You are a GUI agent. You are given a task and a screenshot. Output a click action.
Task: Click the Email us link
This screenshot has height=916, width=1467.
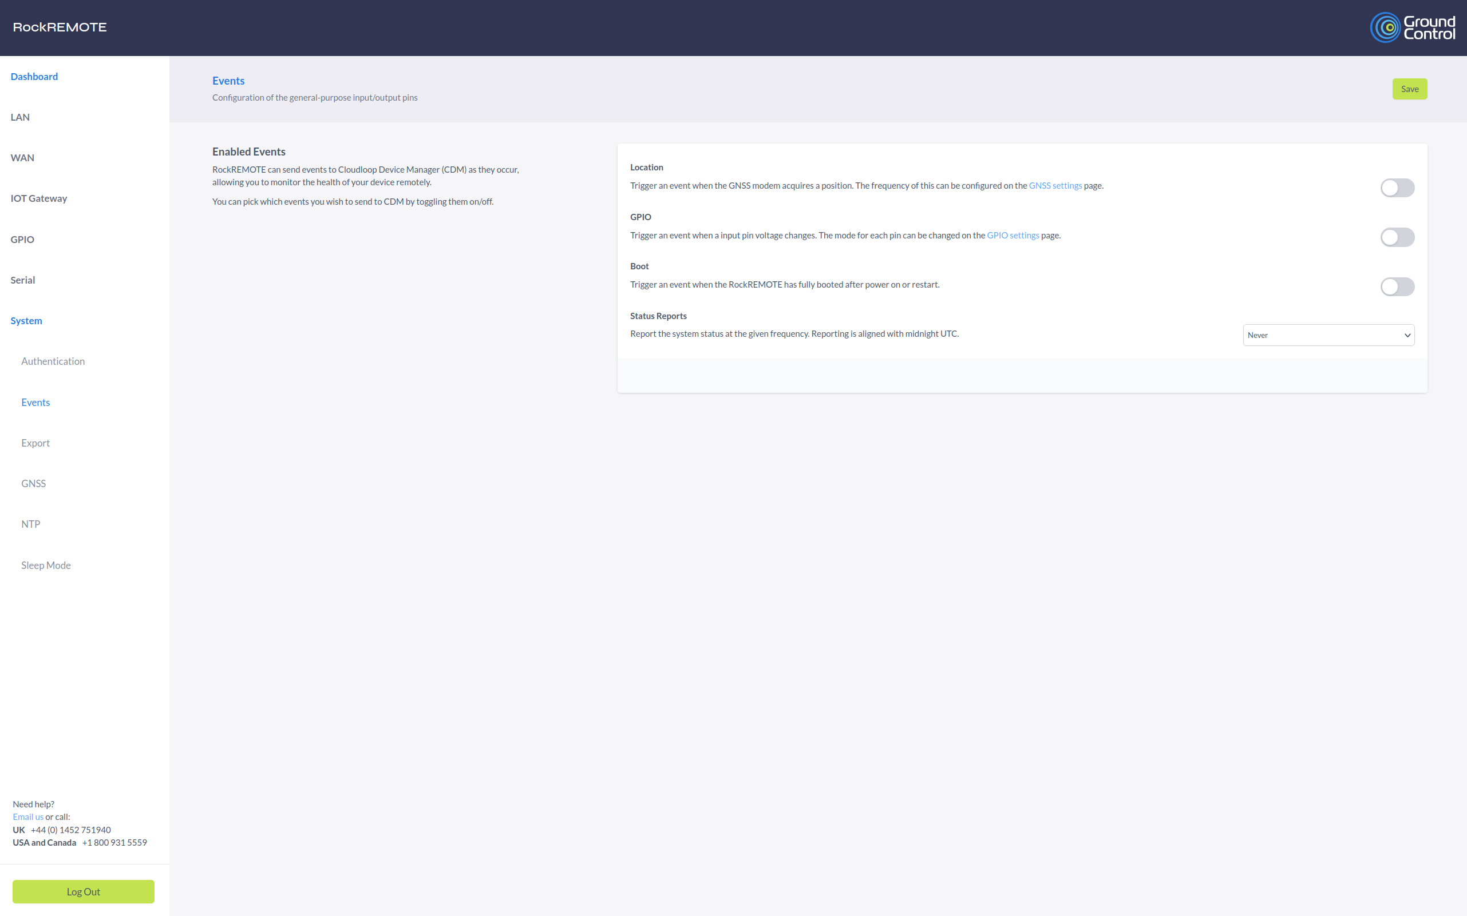pyautogui.click(x=28, y=817)
